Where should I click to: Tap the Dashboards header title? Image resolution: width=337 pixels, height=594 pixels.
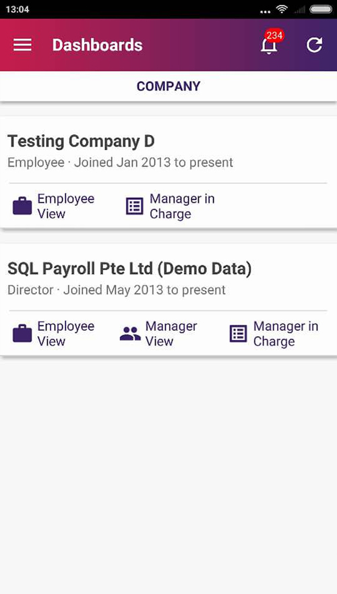(x=97, y=45)
